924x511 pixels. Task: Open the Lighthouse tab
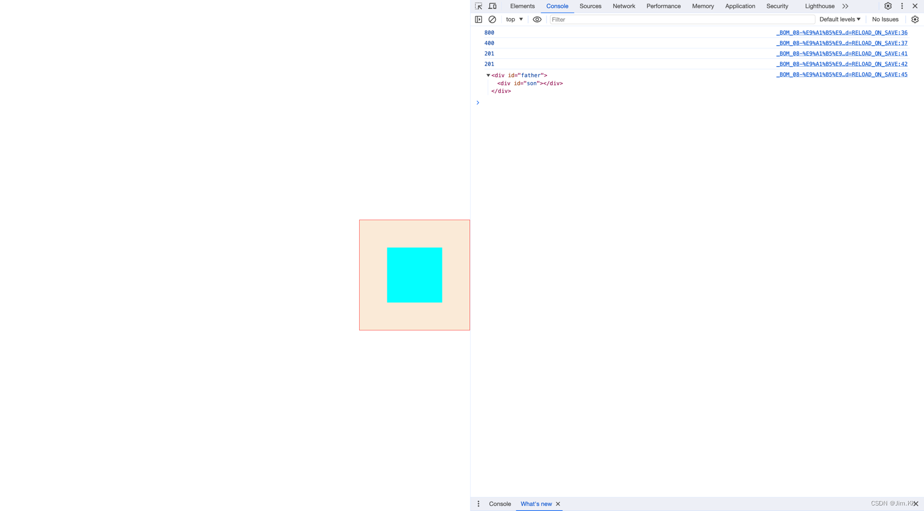coord(819,6)
